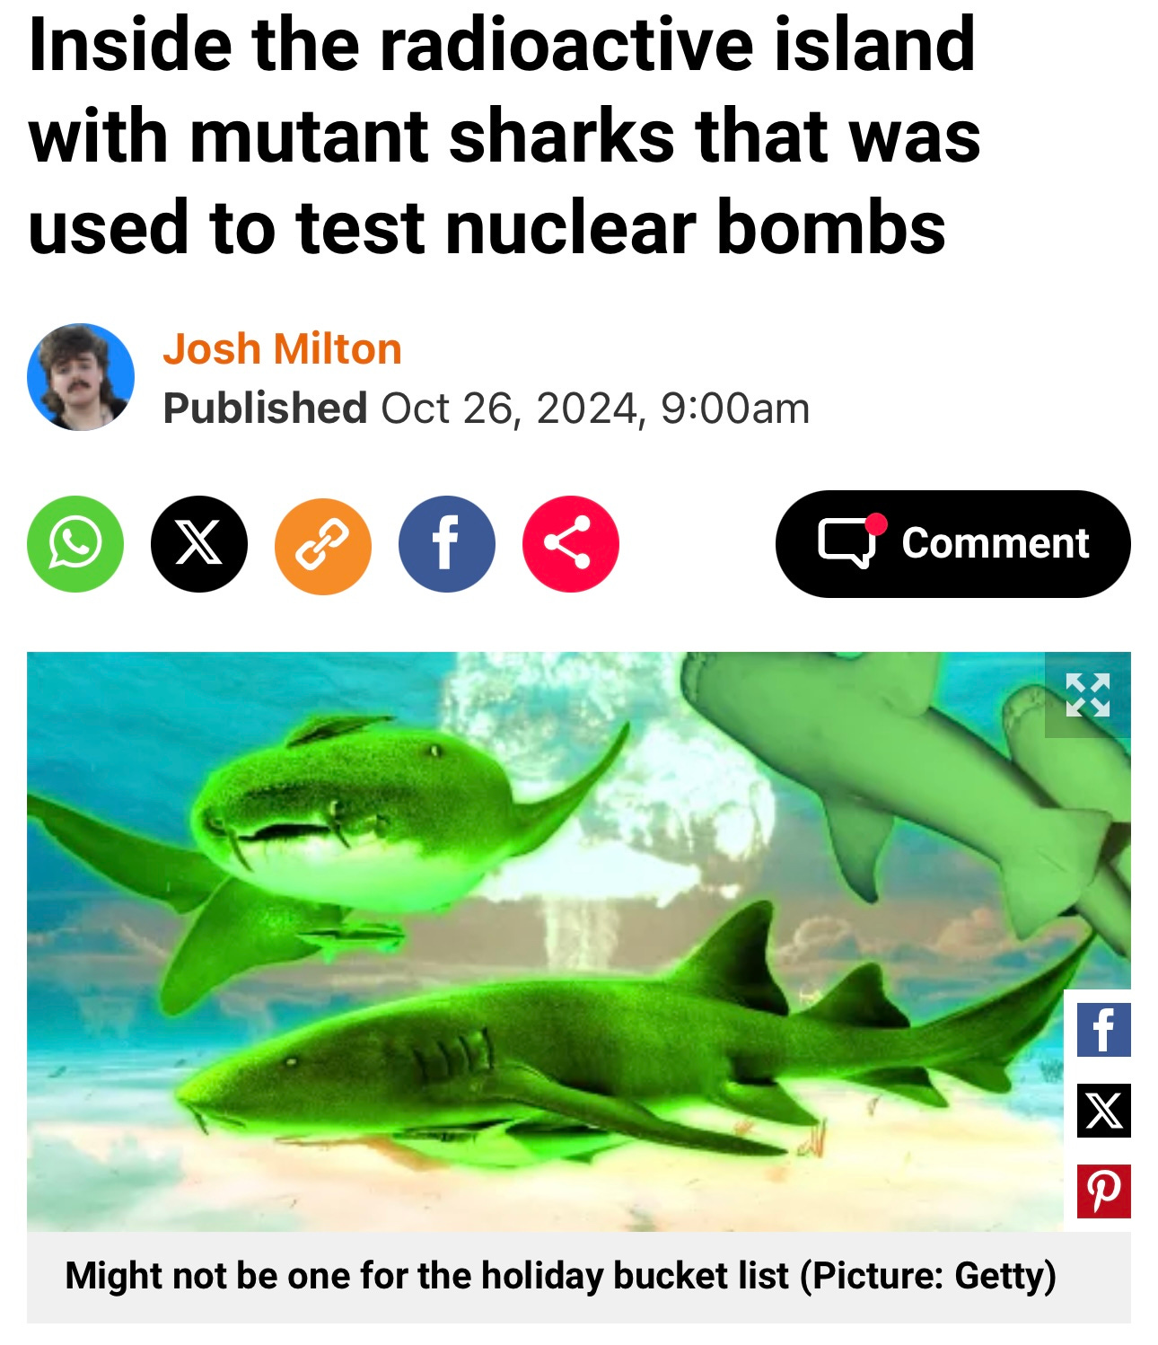
Task: Click Josh Milton's profile photo
Action: (x=81, y=377)
